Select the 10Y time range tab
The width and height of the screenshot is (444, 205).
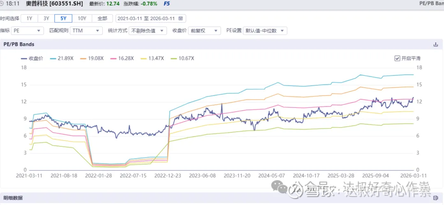[82, 18]
